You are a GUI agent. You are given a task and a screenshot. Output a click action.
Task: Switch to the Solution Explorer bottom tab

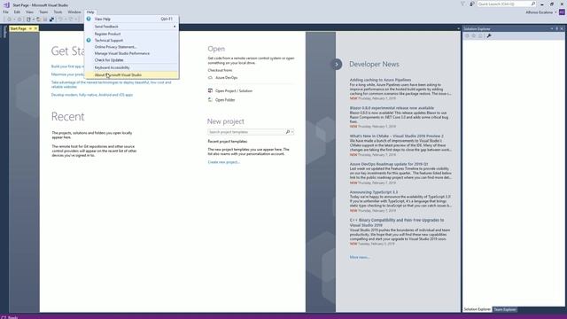(477, 309)
